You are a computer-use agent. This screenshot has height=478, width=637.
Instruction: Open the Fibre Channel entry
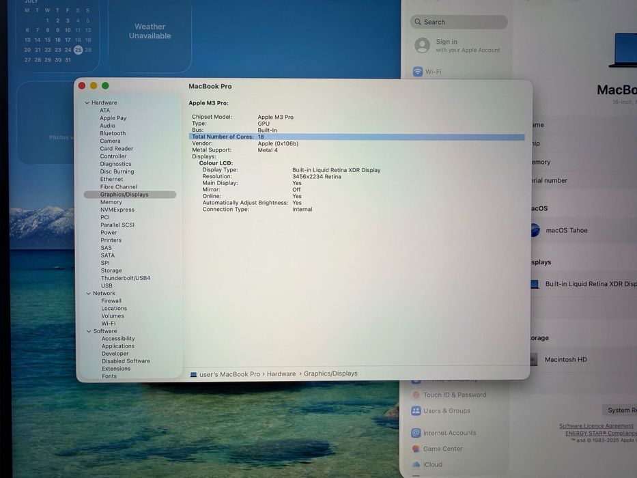coord(119,187)
